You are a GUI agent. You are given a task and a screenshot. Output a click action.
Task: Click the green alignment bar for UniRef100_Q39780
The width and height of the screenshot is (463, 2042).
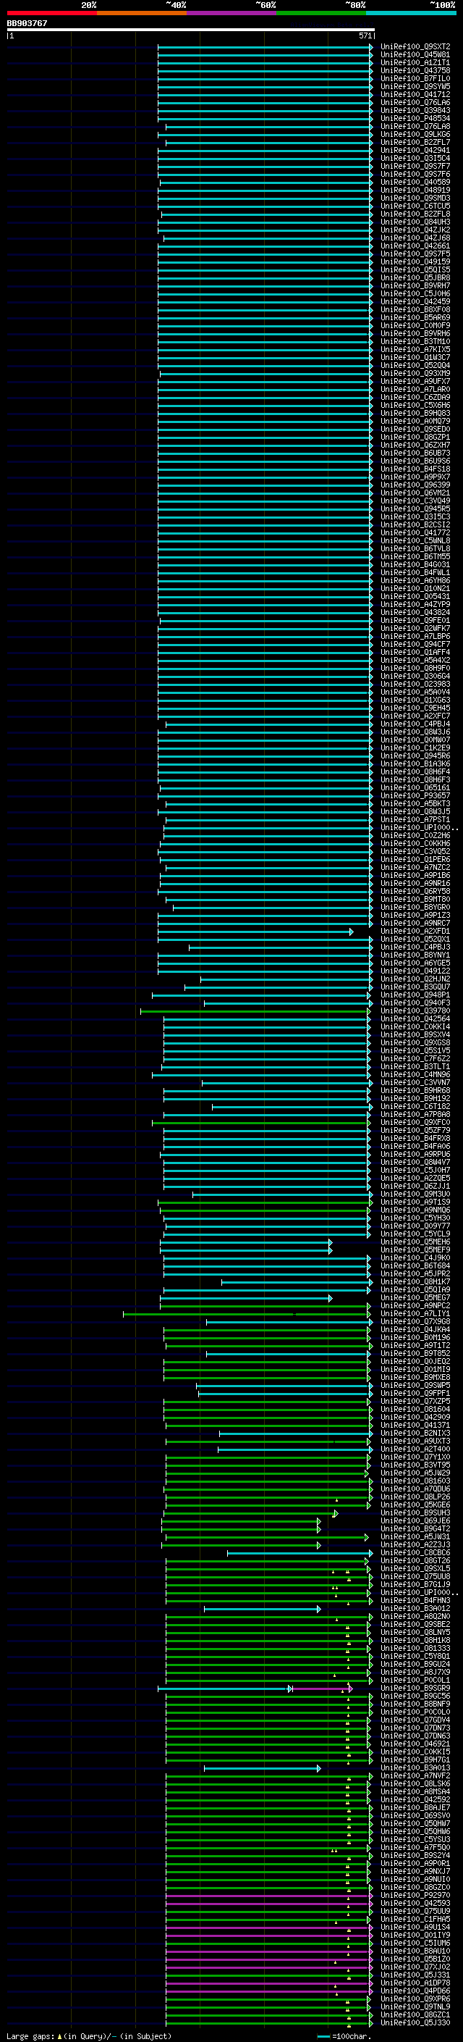coord(255,1011)
